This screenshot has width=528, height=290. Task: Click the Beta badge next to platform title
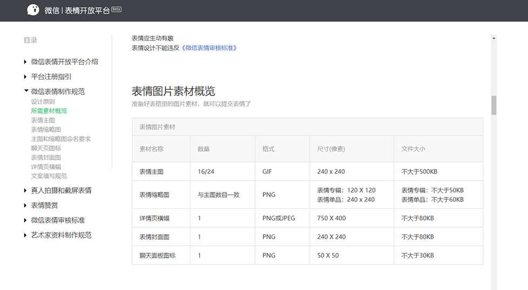point(116,9)
